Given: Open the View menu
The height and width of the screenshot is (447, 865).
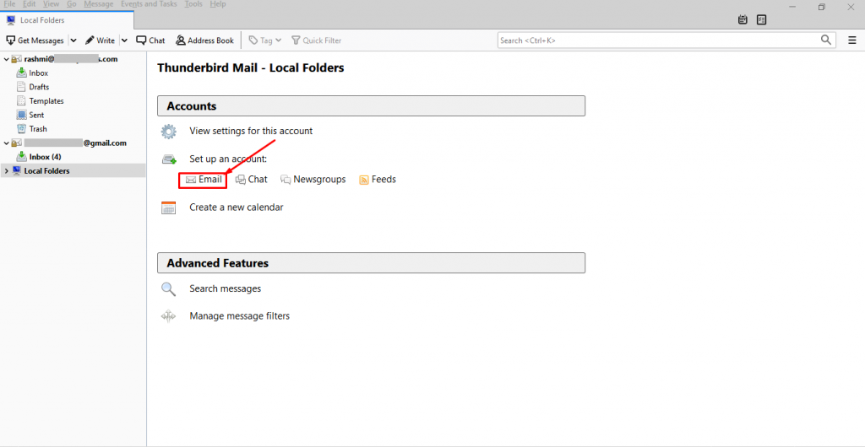Looking at the screenshot, I should point(51,4).
